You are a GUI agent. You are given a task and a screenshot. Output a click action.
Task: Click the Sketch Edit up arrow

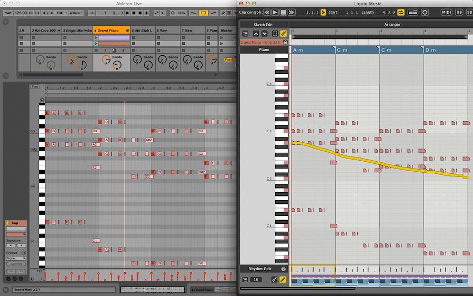(256, 34)
